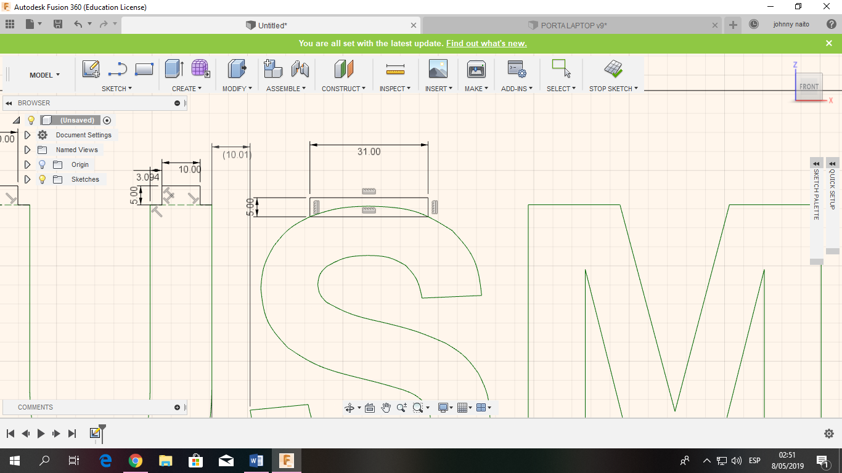
Task: Click the New Component assemble icon
Action: (x=273, y=68)
